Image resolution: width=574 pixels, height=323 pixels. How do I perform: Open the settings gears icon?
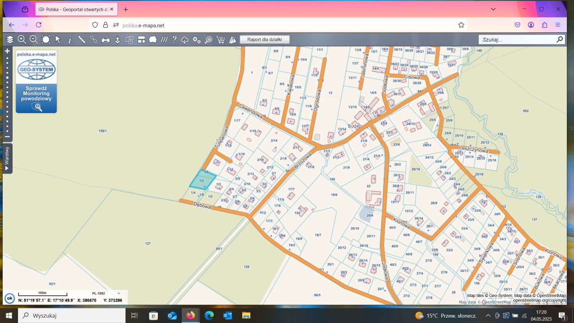click(x=196, y=39)
